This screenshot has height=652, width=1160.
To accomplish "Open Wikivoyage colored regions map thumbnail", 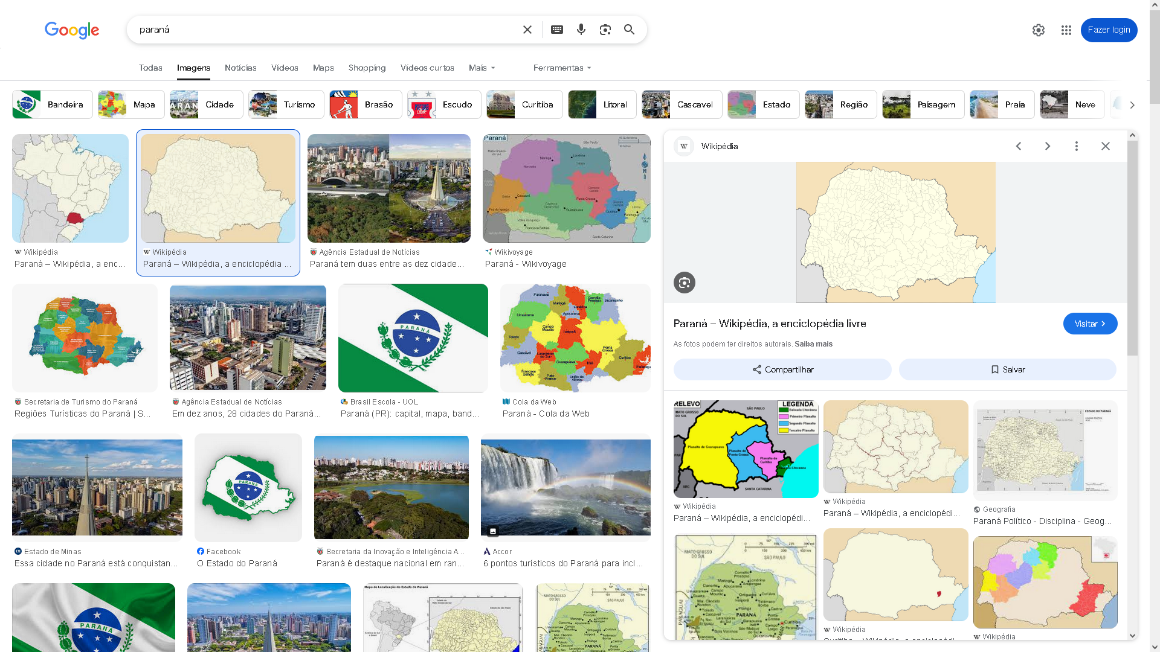I will [567, 188].
